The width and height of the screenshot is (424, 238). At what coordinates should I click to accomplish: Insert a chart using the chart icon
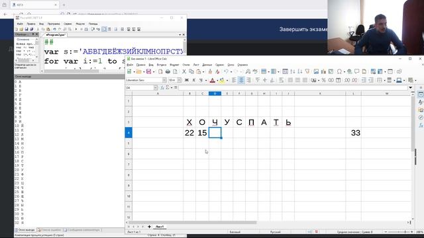[x=323, y=71]
